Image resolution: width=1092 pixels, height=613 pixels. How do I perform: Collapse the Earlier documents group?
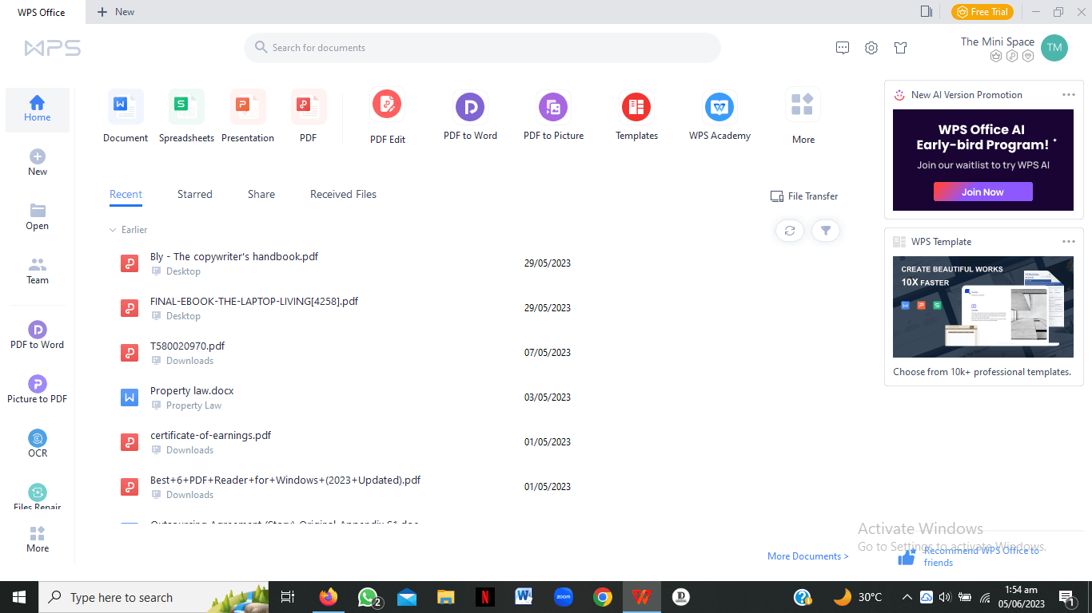[113, 230]
